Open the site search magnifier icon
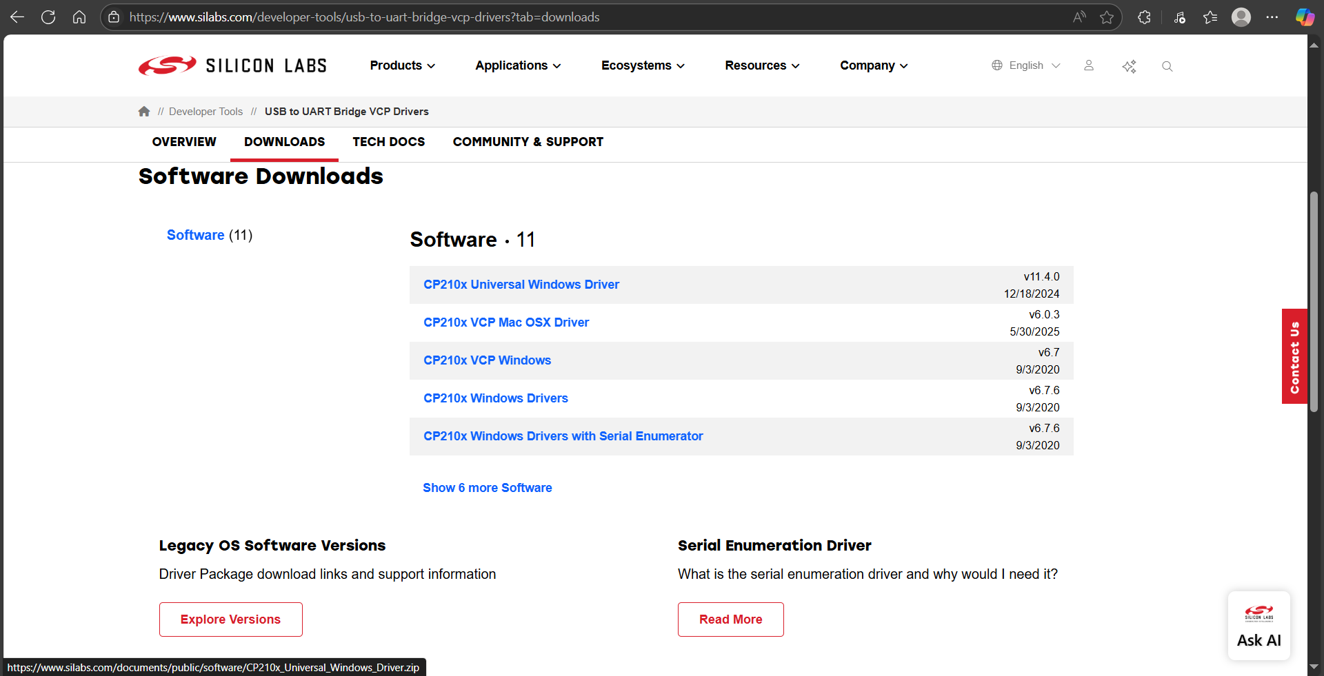1324x676 pixels. [x=1167, y=66]
